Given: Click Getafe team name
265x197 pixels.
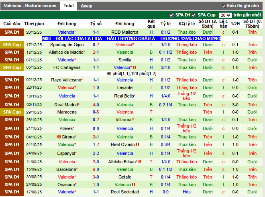Looking at the screenshot, I should click(x=125, y=177).
